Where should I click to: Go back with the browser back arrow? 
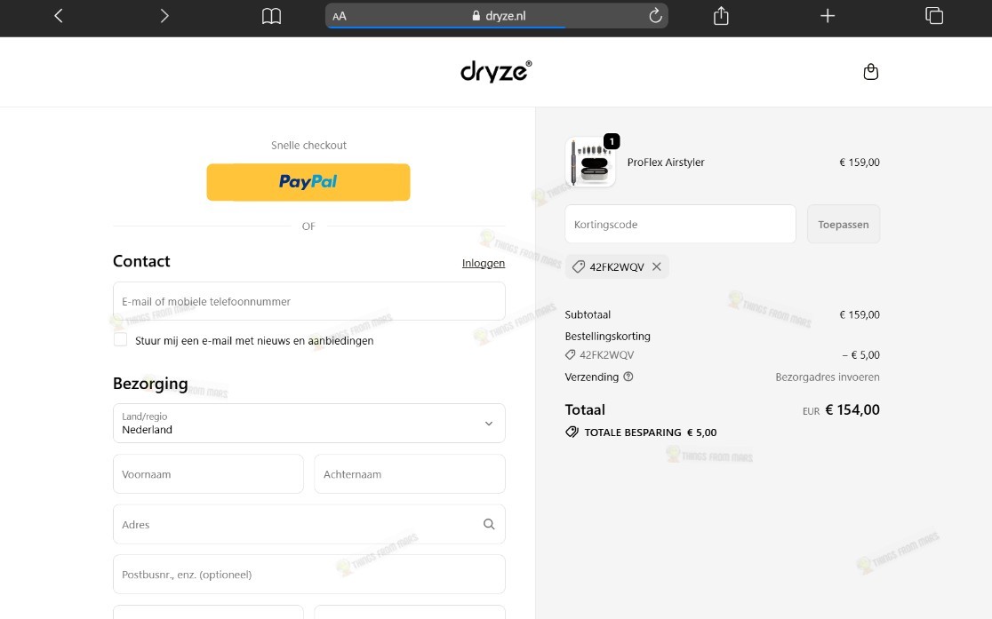point(58,16)
